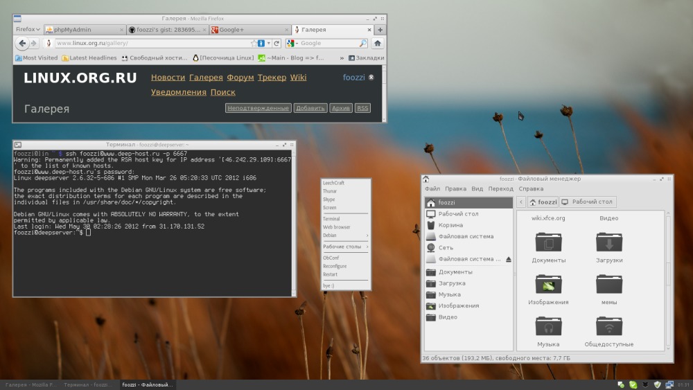The height and width of the screenshot is (390, 693).
Task: Click the RSS button
Action: 362,108
